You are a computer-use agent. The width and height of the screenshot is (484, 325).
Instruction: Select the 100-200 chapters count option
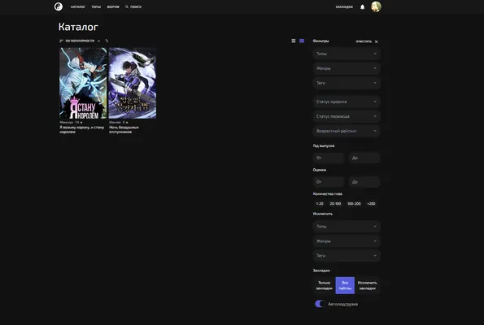[354, 203]
